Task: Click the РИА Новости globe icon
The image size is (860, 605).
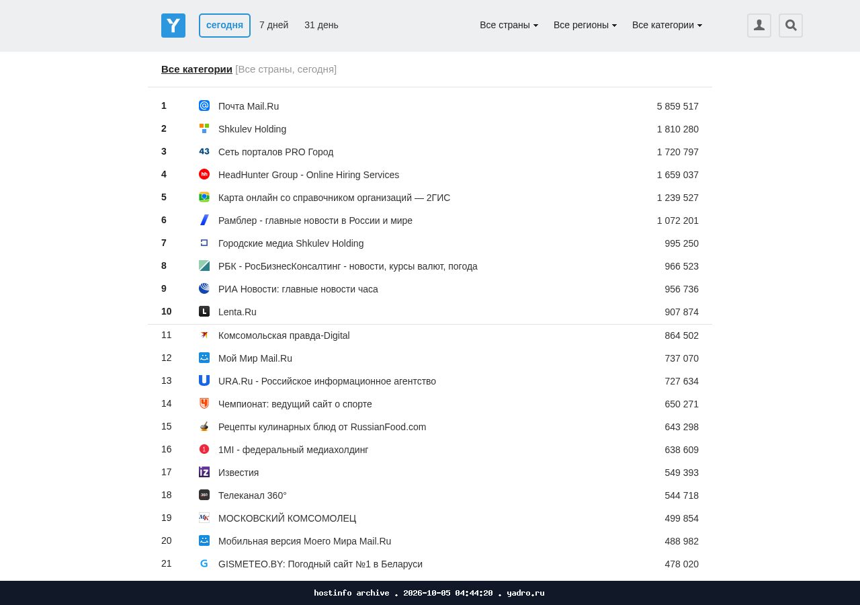Action: click(x=204, y=288)
